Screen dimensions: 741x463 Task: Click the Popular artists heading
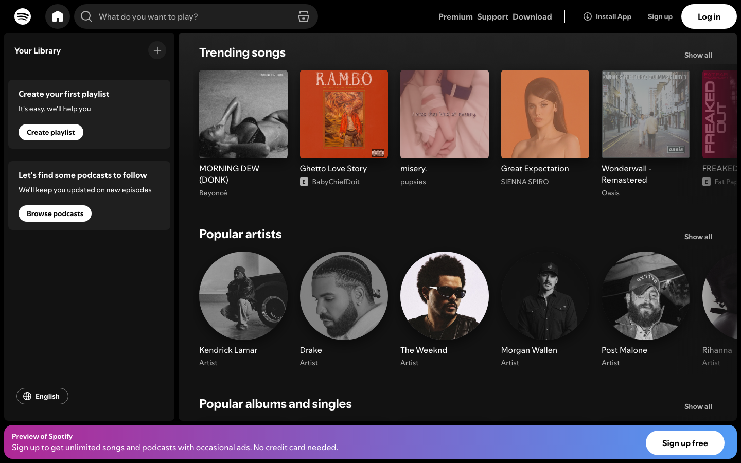240,234
